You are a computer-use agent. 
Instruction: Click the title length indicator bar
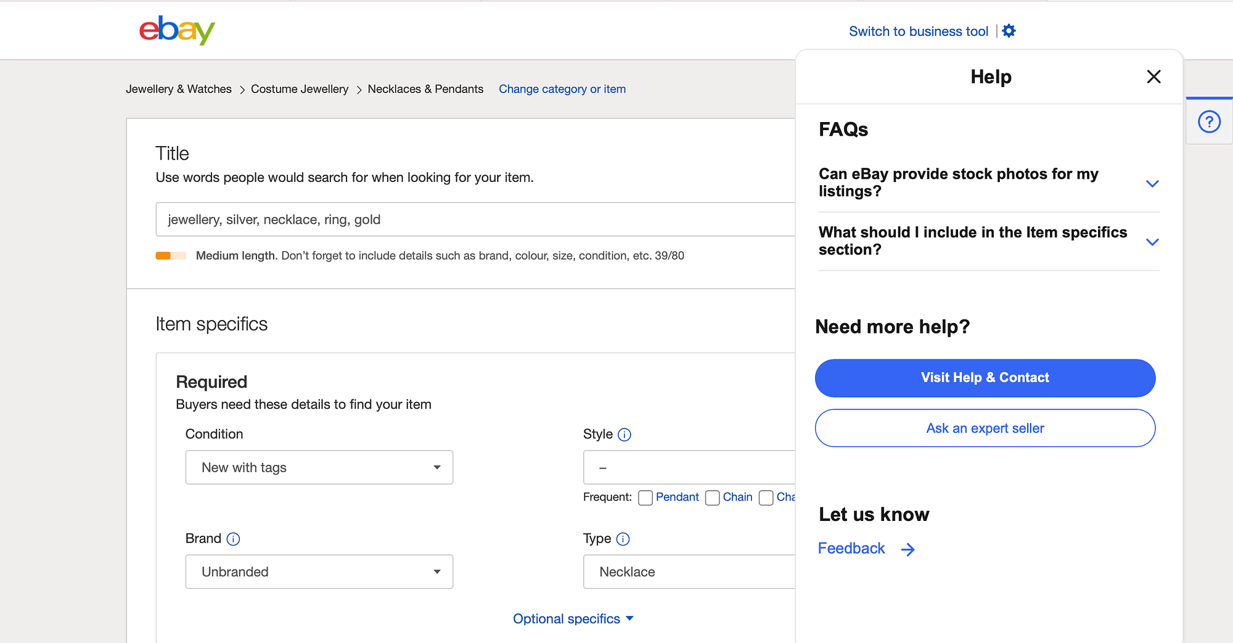[x=171, y=255]
